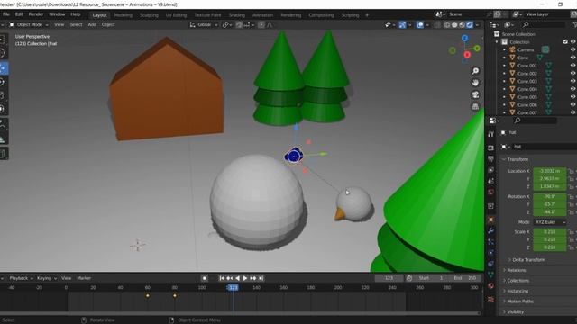Open the View Layer properties tab
The image size is (577, 324).
(x=490, y=170)
